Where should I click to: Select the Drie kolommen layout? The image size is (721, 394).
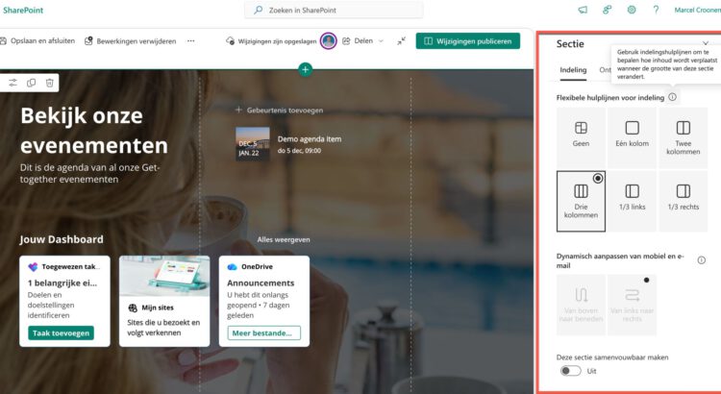coord(581,201)
